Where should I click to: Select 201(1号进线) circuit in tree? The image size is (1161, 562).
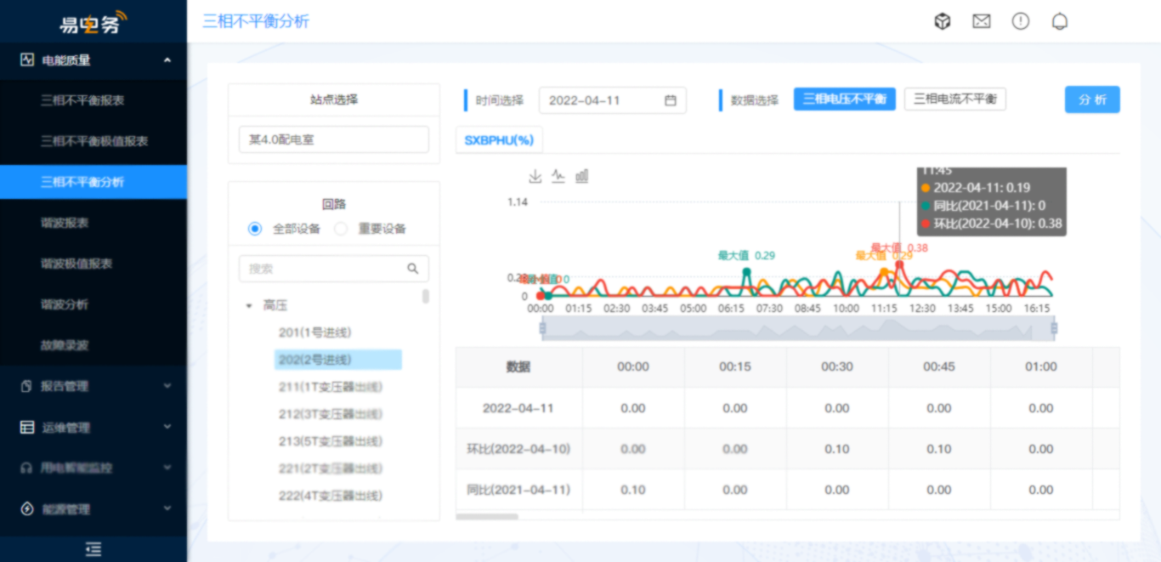pyautogui.click(x=314, y=332)
